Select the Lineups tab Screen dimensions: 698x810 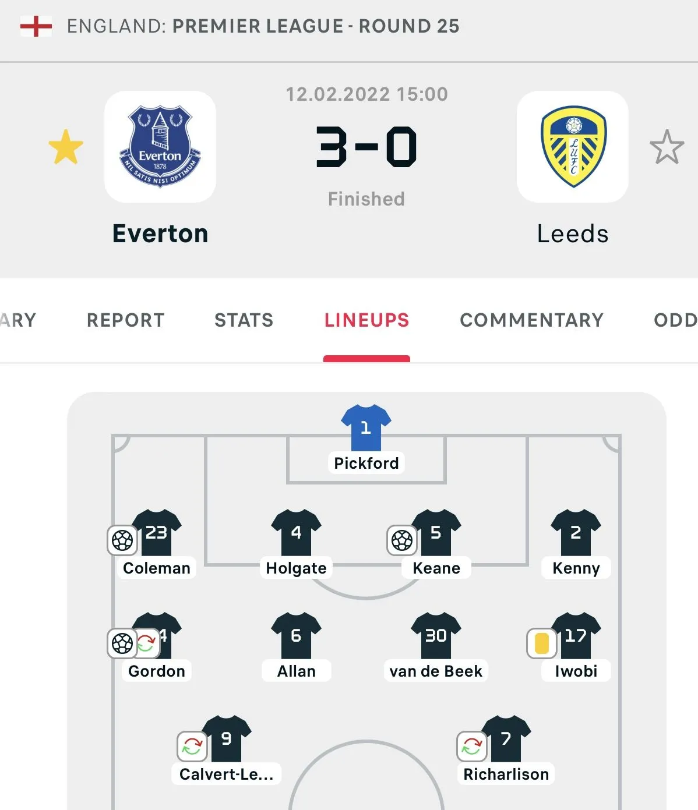[366, 320]
